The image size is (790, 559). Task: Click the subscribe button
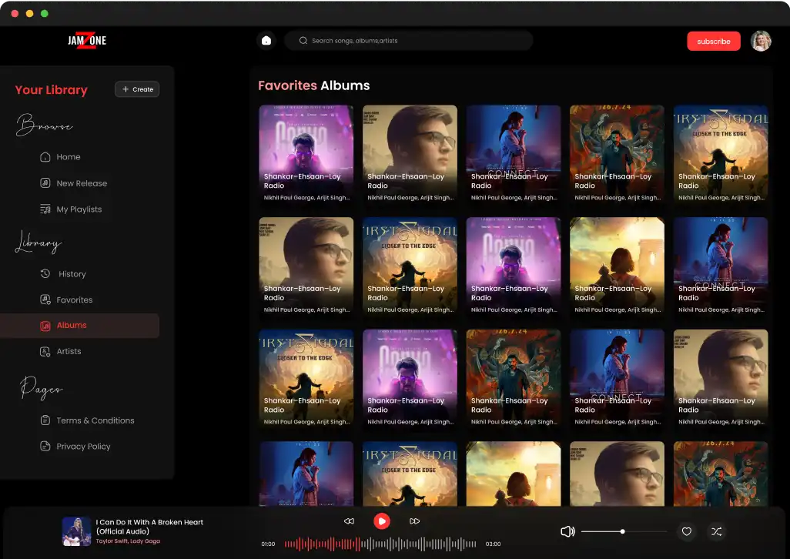click(714, 42)
